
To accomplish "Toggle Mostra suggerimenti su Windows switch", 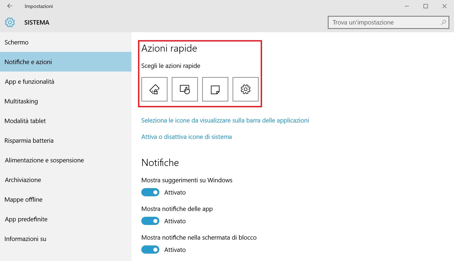I will pos(150,192).
